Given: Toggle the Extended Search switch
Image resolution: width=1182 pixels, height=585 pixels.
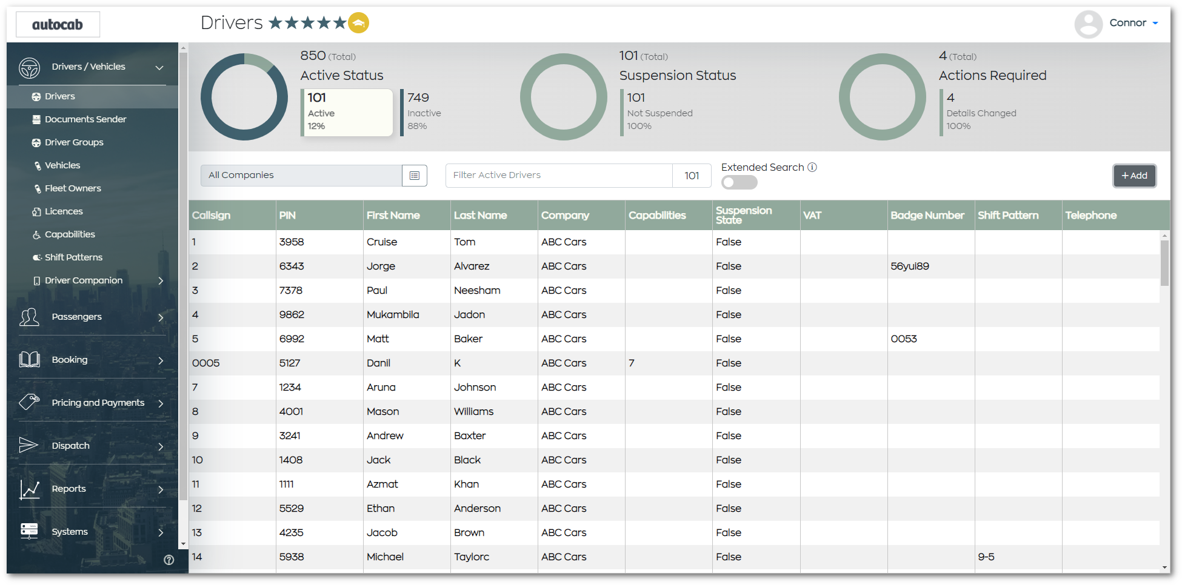Looking at the screenshot, I should pyautogui.click(x=739, y=182).
